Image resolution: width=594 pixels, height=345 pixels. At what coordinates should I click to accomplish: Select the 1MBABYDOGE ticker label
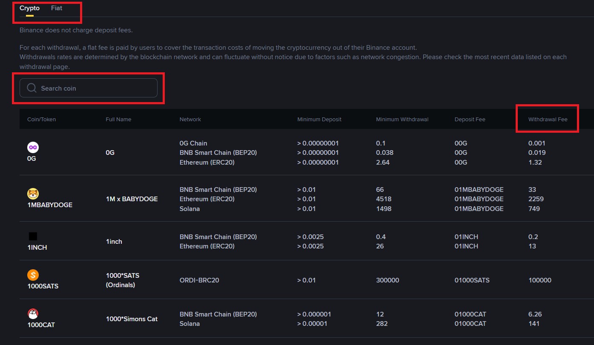(x=50, y=205)
